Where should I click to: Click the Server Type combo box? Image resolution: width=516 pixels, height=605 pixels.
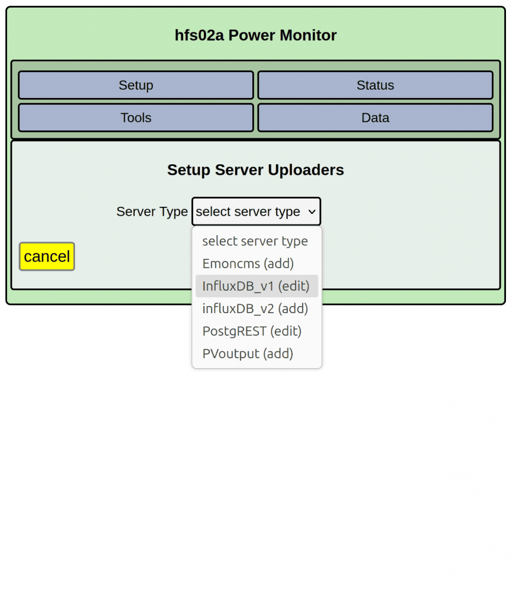pos(248,212)
